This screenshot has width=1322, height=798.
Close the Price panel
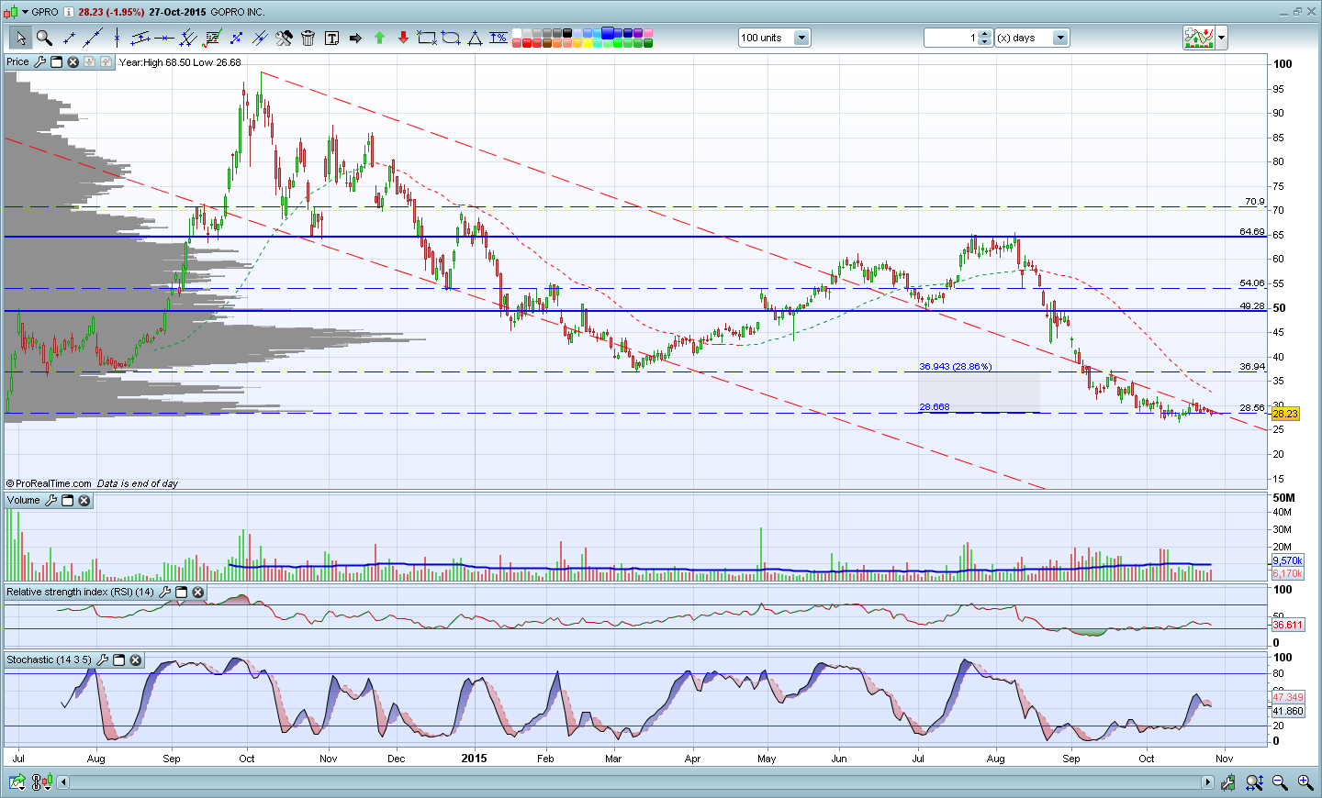(73, 61)
